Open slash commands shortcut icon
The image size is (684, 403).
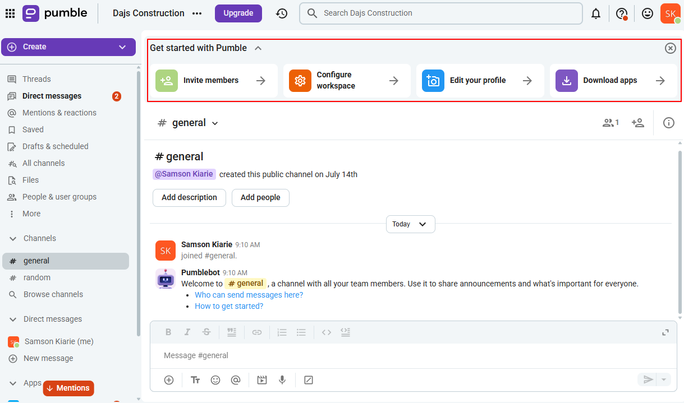coord(308,380)
